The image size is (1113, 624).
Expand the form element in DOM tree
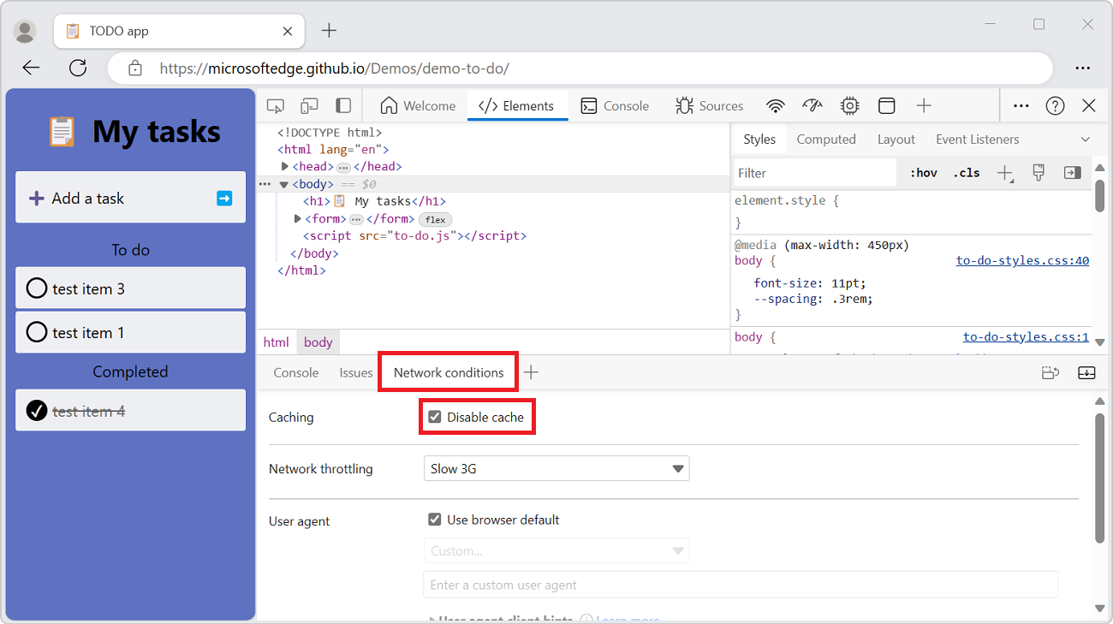tap(296, 218)
